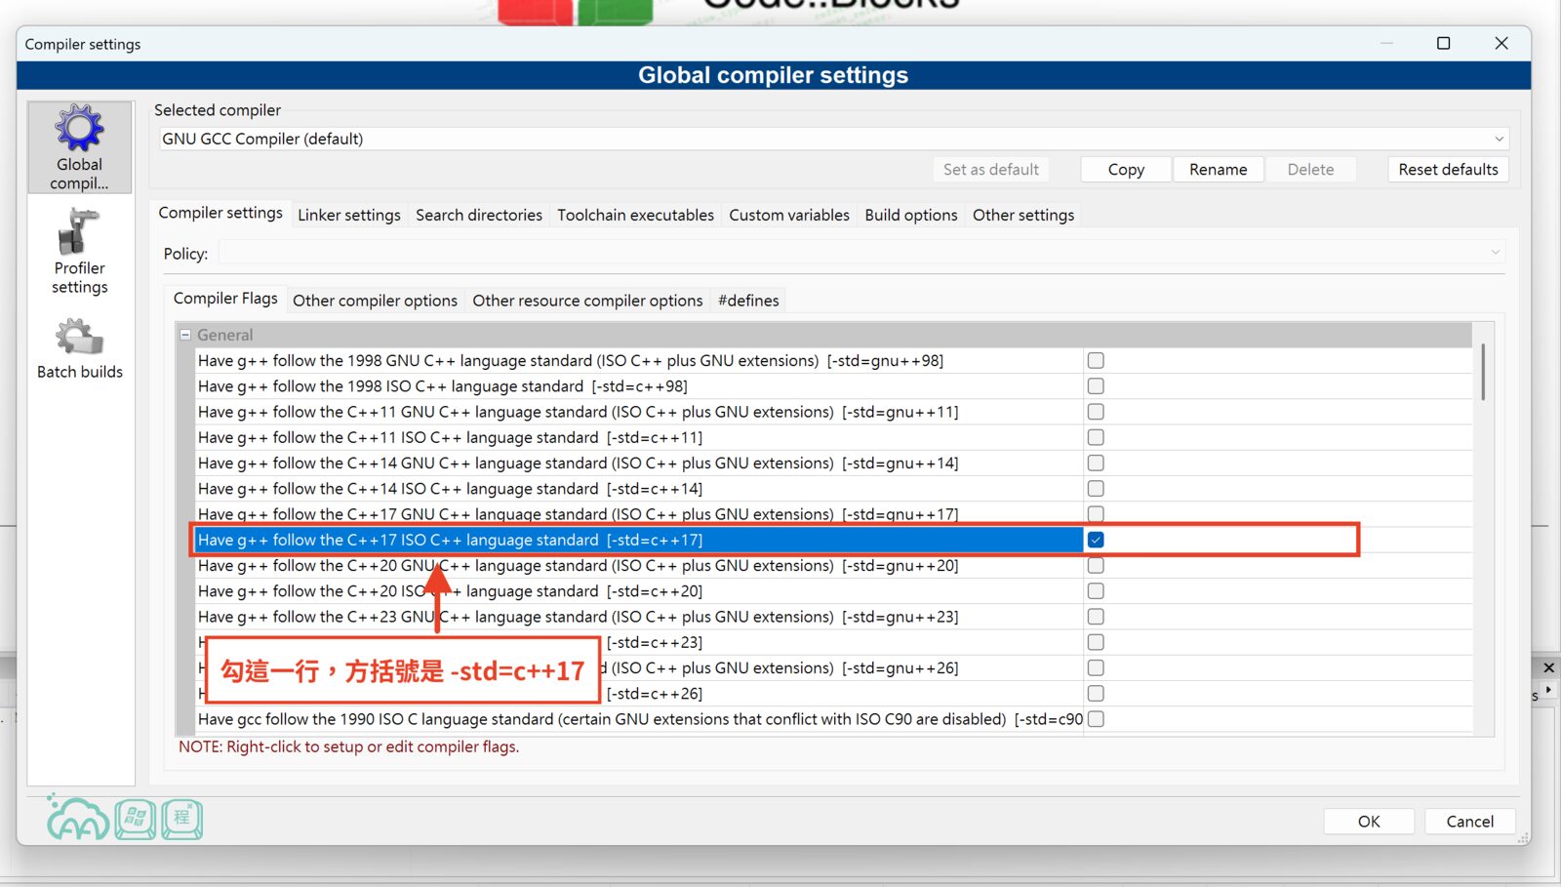Switch to the Linker settings tab

tap(348, 215)
